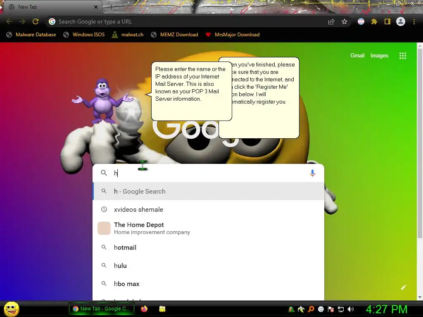Go back with the browser back arrow
Image resolution: width=423 pixels, height=317 pixels.
[9, 21]
